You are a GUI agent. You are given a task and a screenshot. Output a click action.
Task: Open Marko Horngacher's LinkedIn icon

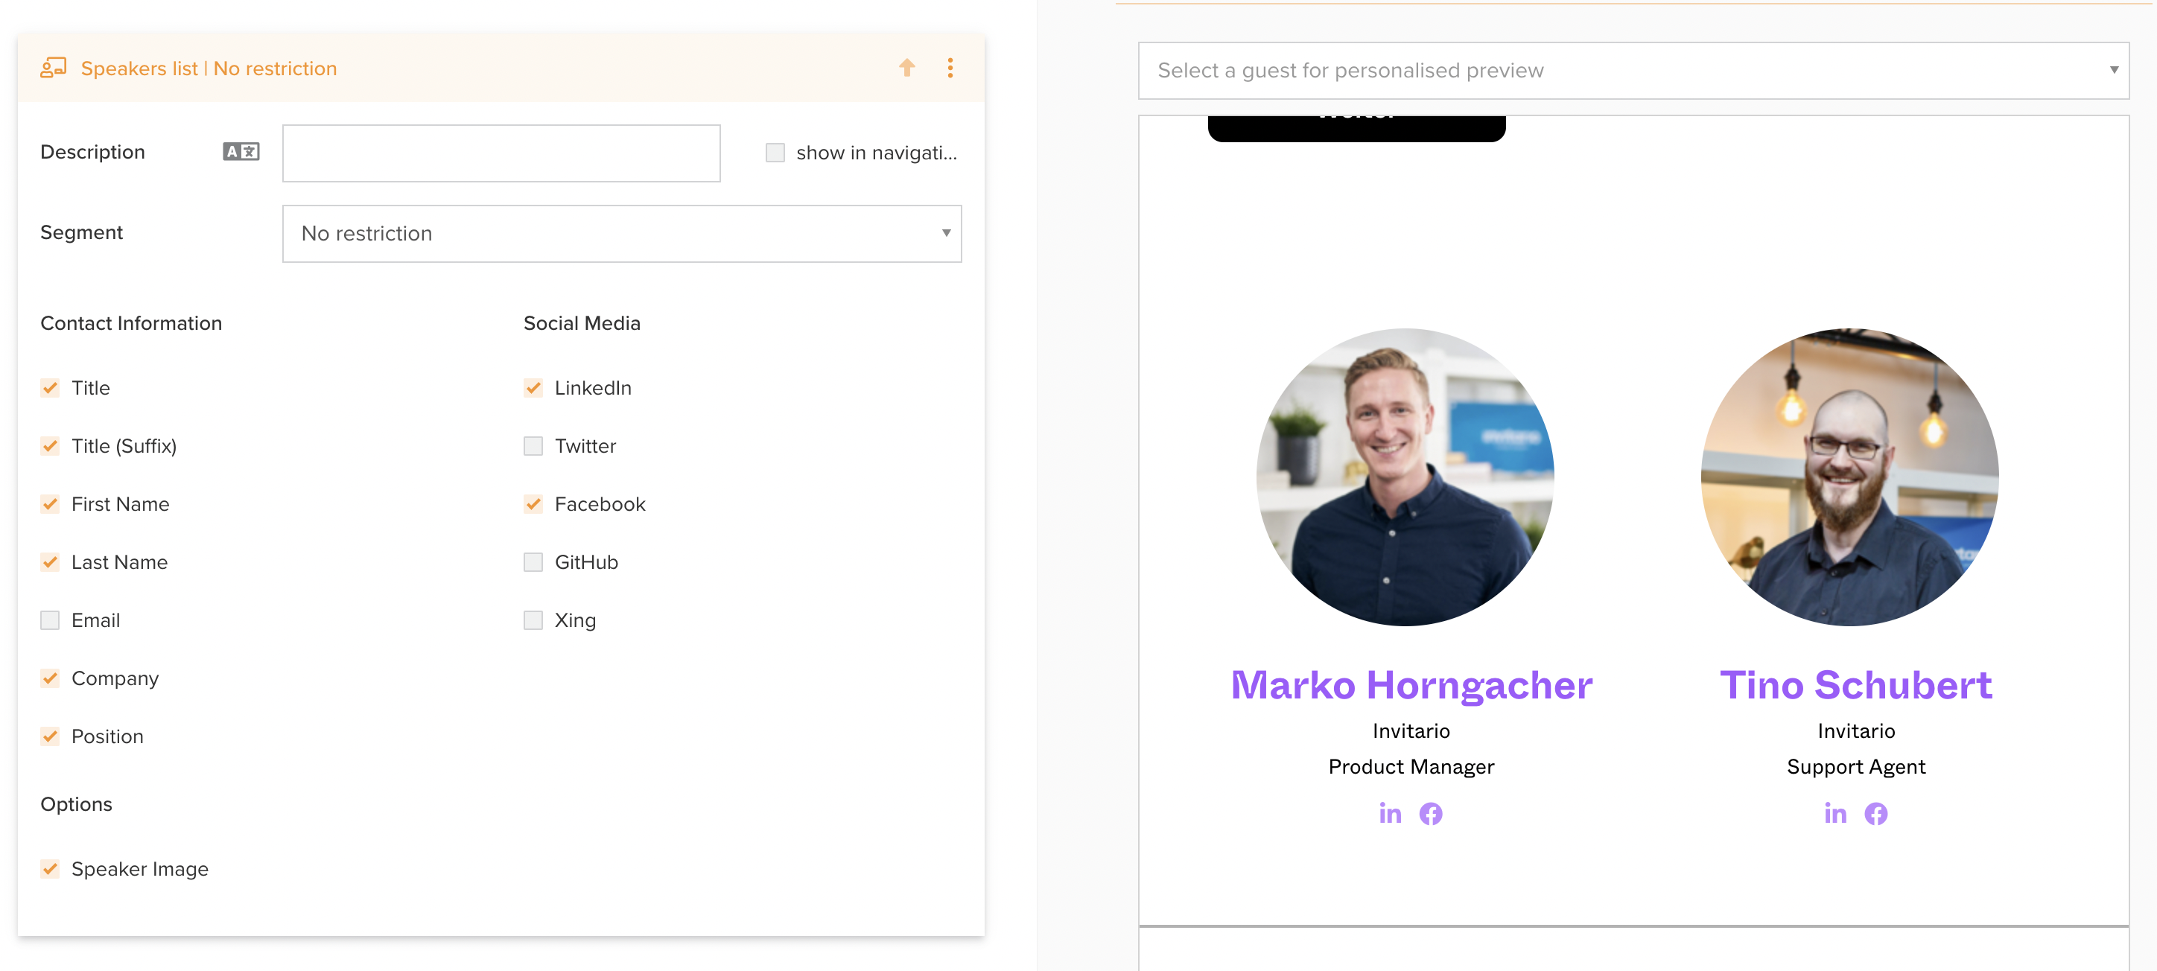[x=1390, y=814]
